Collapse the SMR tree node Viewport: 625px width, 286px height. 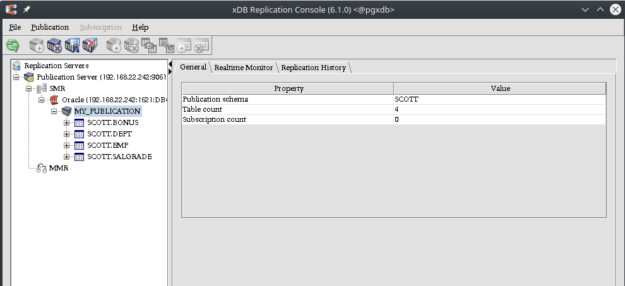pyautogui.click(x=28, y=88)
